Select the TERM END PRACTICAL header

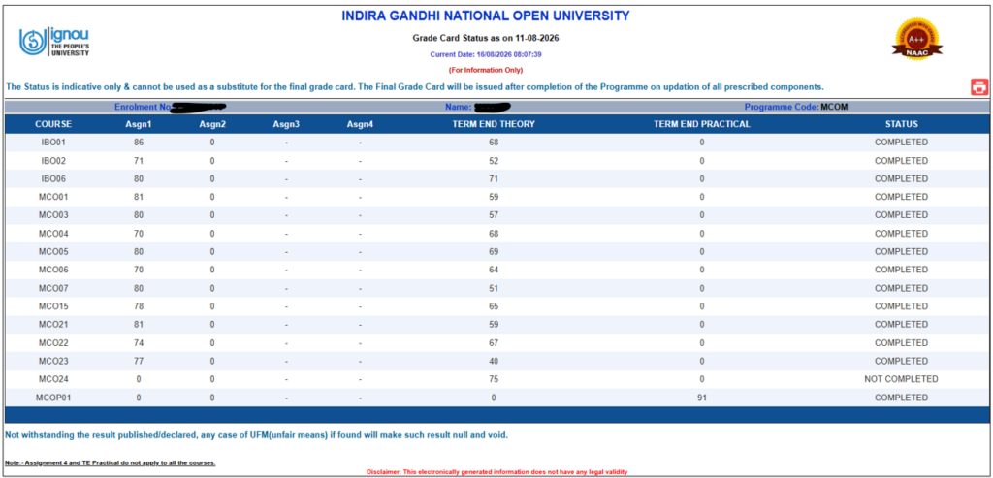[702, 124]
